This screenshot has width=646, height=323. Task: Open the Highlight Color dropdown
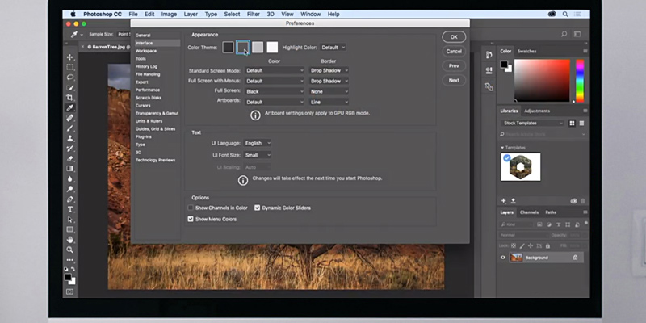(x=333, y=48)
